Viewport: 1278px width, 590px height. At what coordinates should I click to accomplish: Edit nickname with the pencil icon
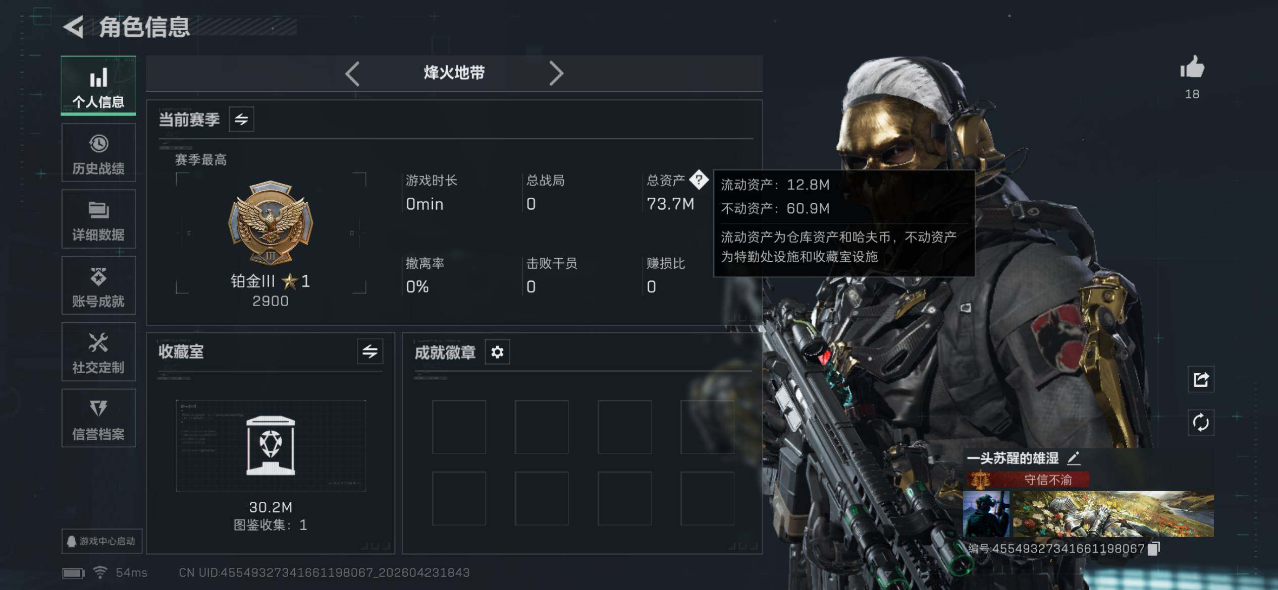[x=1074, y=458]
